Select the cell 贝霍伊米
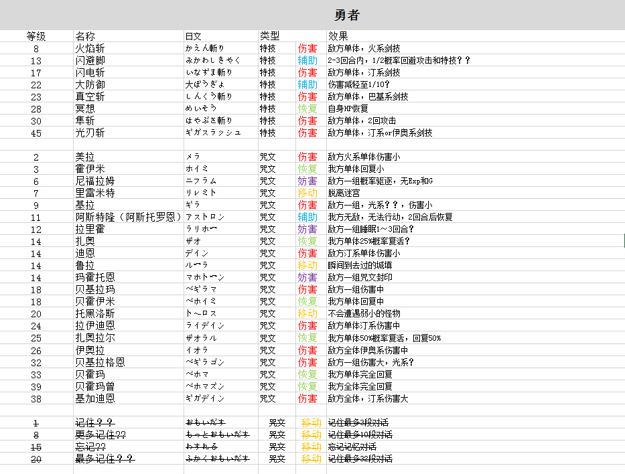Screen dimensions: 625x474 [x=95, y=301]
